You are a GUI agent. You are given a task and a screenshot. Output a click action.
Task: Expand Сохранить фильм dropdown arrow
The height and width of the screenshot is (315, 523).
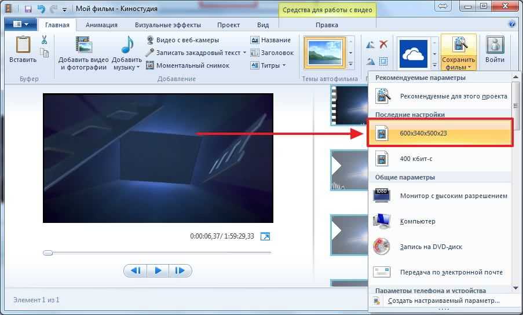coord(470,67)
